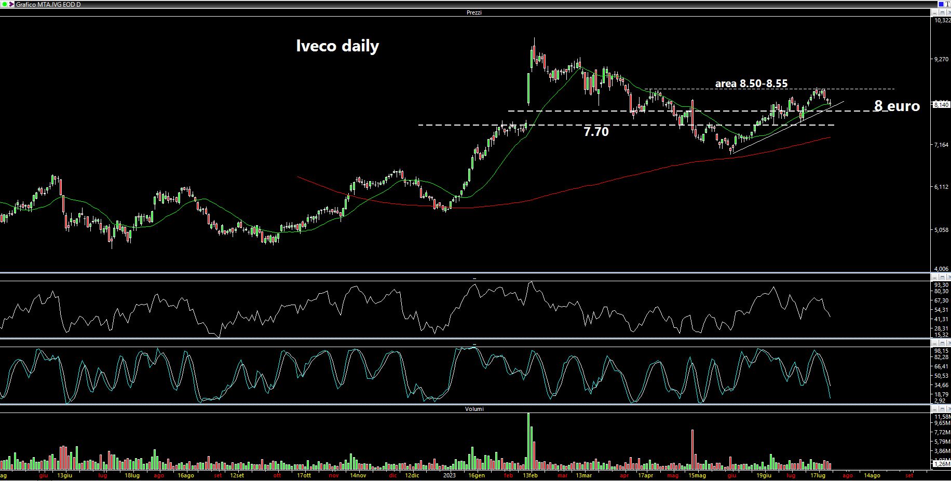This screenshot has height=481, width=951.
Task: Click the 15,32 oscillator axis value
Action: [942, 335]
